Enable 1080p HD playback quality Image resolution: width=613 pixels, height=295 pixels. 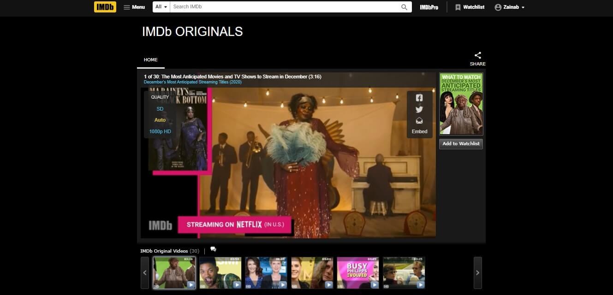(x=160, y=131)
